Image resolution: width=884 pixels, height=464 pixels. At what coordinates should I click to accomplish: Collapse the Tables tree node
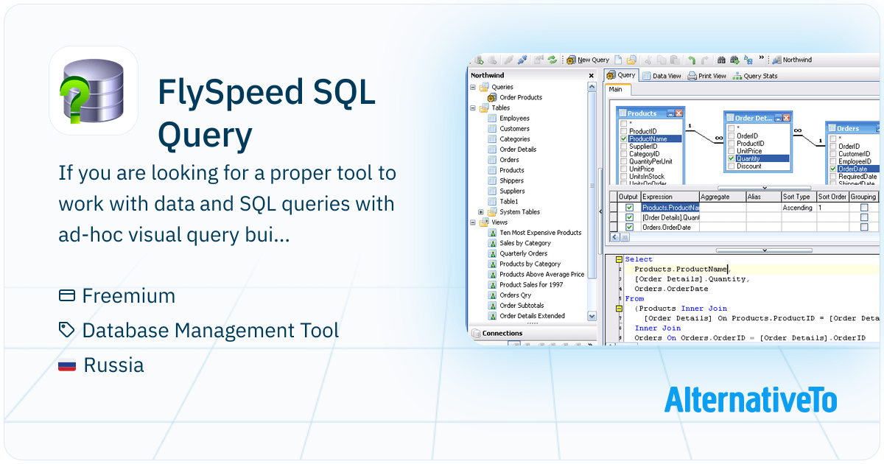(473, 108)
